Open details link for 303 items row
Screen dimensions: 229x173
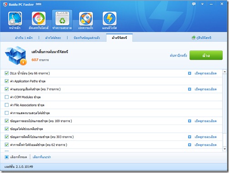click(205, 137)
